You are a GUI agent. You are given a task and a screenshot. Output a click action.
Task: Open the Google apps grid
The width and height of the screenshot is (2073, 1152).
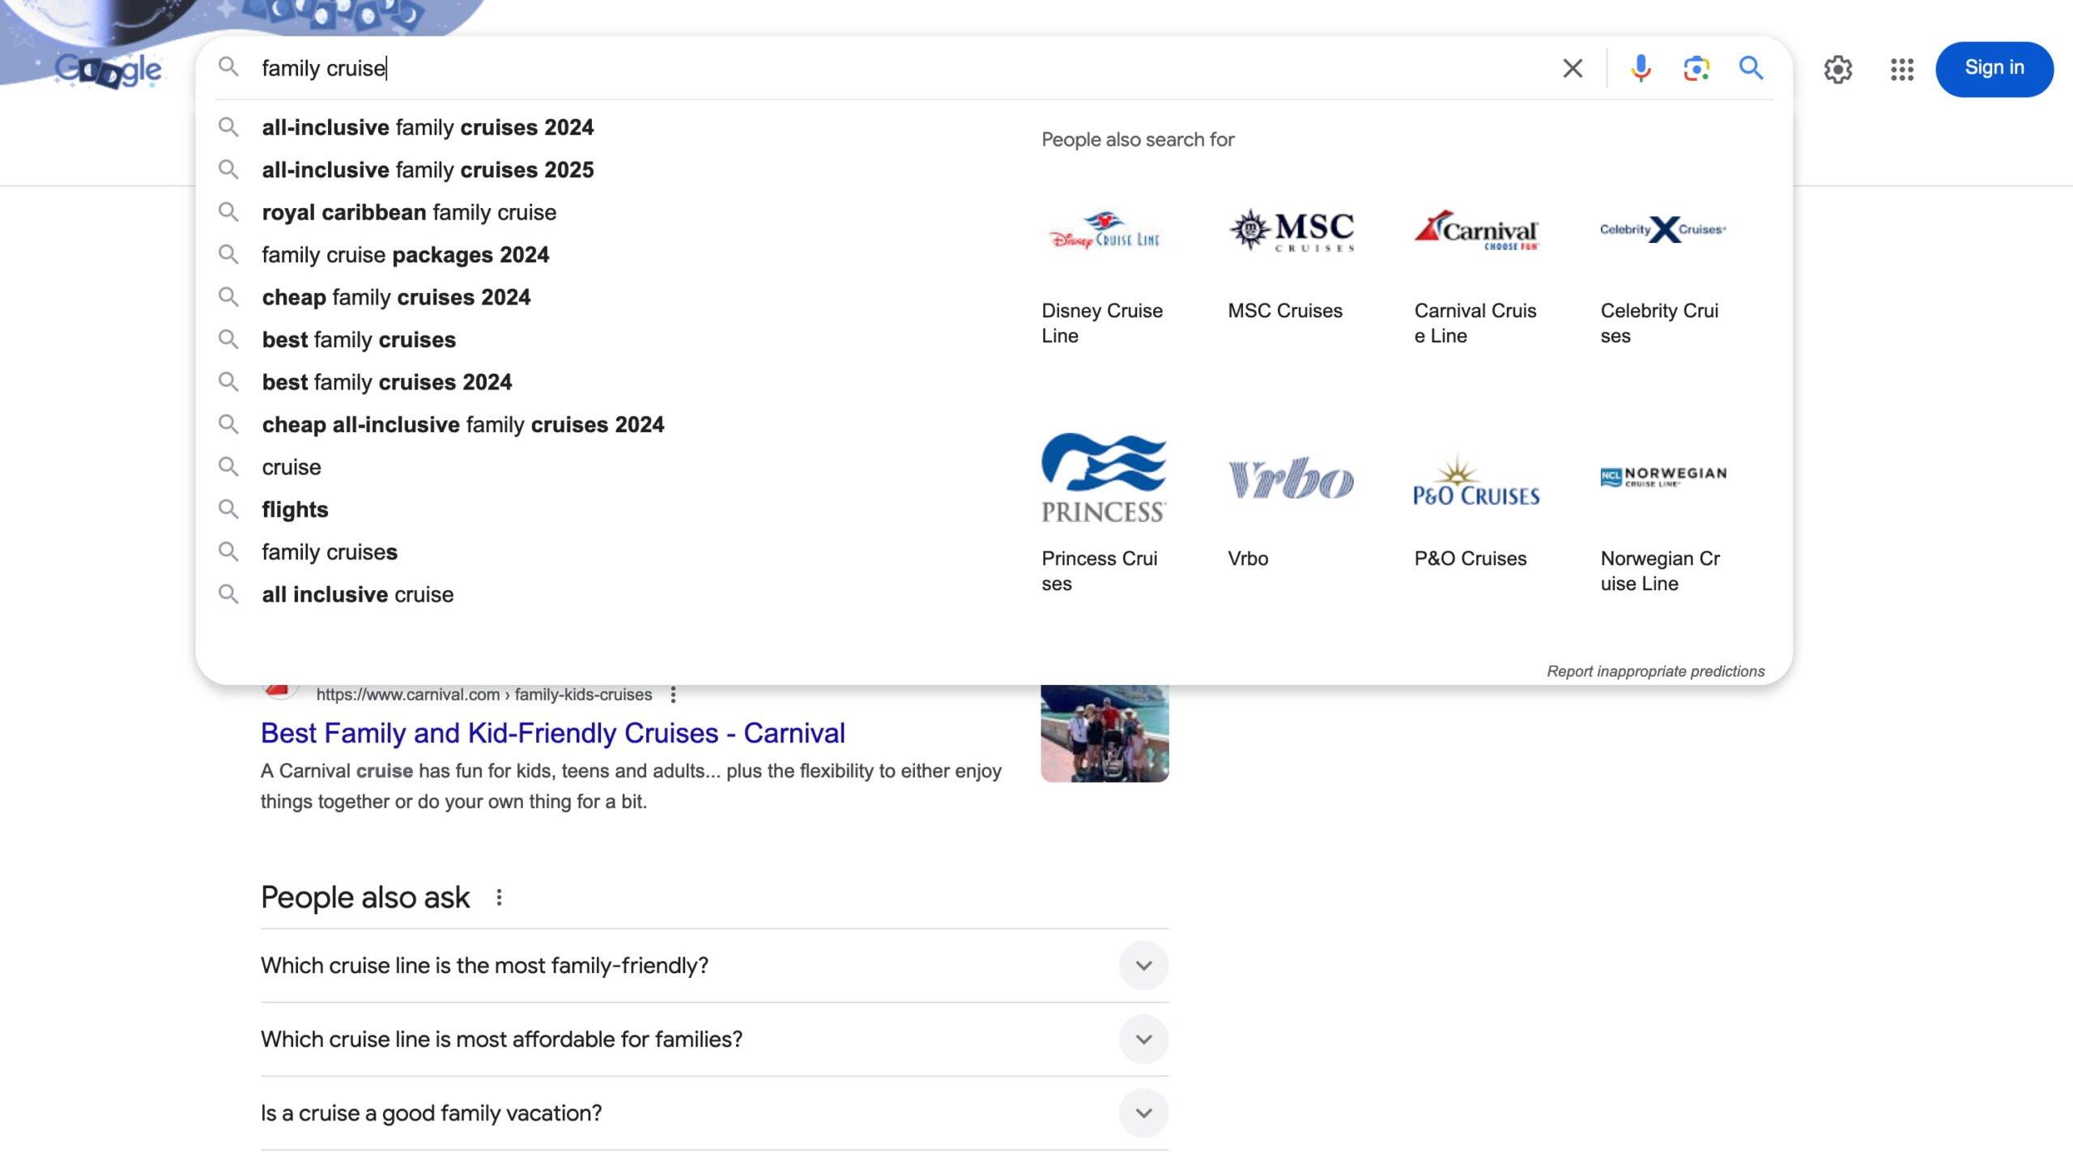tap(1901, 70)
